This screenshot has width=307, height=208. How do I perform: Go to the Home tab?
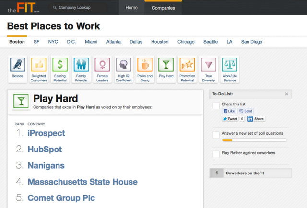[x=131, y=8]
